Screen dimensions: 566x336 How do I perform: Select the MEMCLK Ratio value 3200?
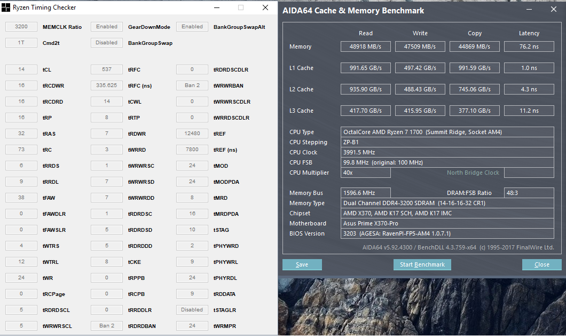(21, 27)
